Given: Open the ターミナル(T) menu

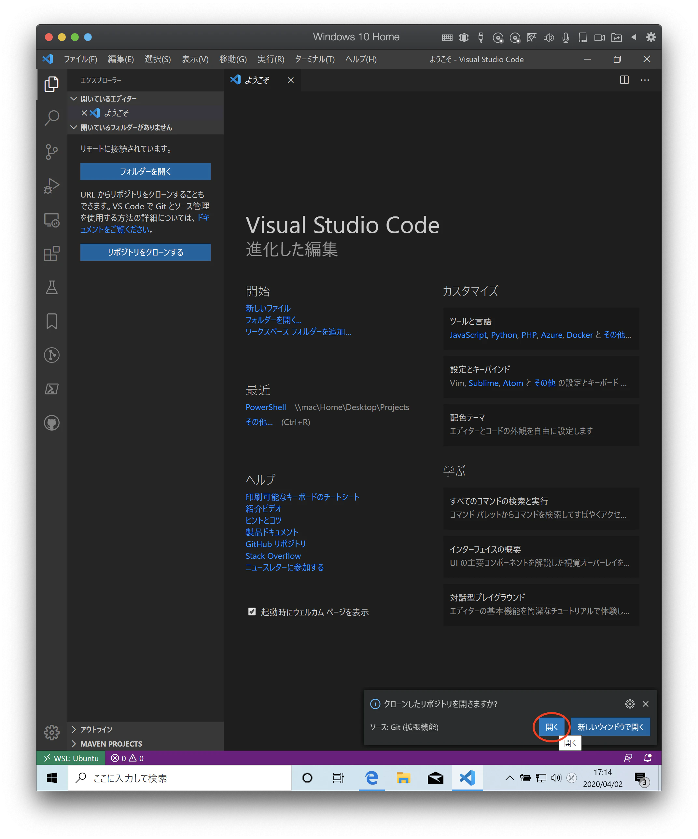Looking at the screenshot, I should 314,59.
